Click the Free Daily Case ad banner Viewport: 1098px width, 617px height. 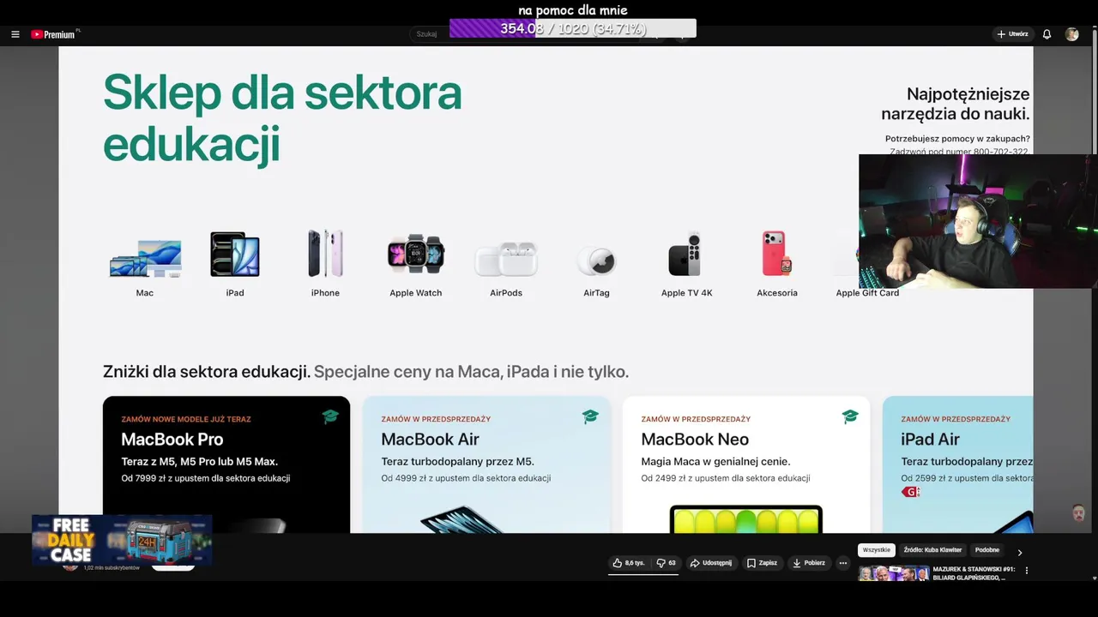point(122,540)
